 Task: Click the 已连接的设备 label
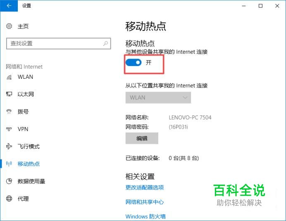[143, 158]
